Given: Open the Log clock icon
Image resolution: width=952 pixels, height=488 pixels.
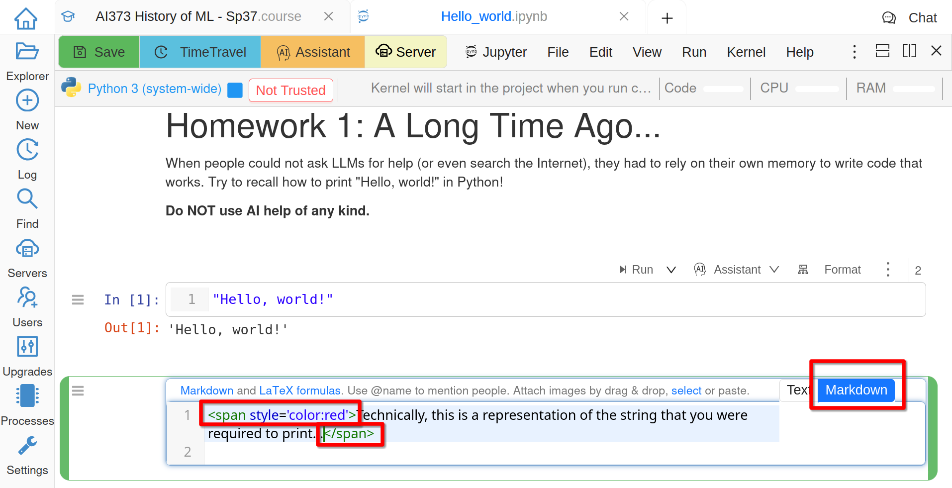Looking at the screenshot, I should click(27, 150).
